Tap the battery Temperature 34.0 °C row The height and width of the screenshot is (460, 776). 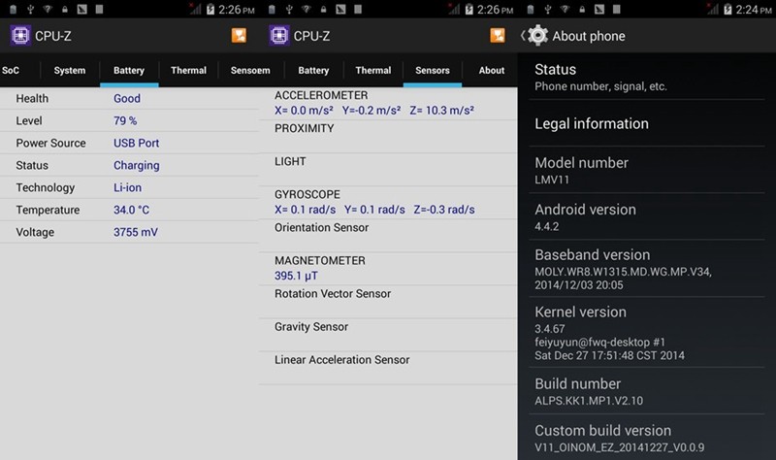[129, 210]
